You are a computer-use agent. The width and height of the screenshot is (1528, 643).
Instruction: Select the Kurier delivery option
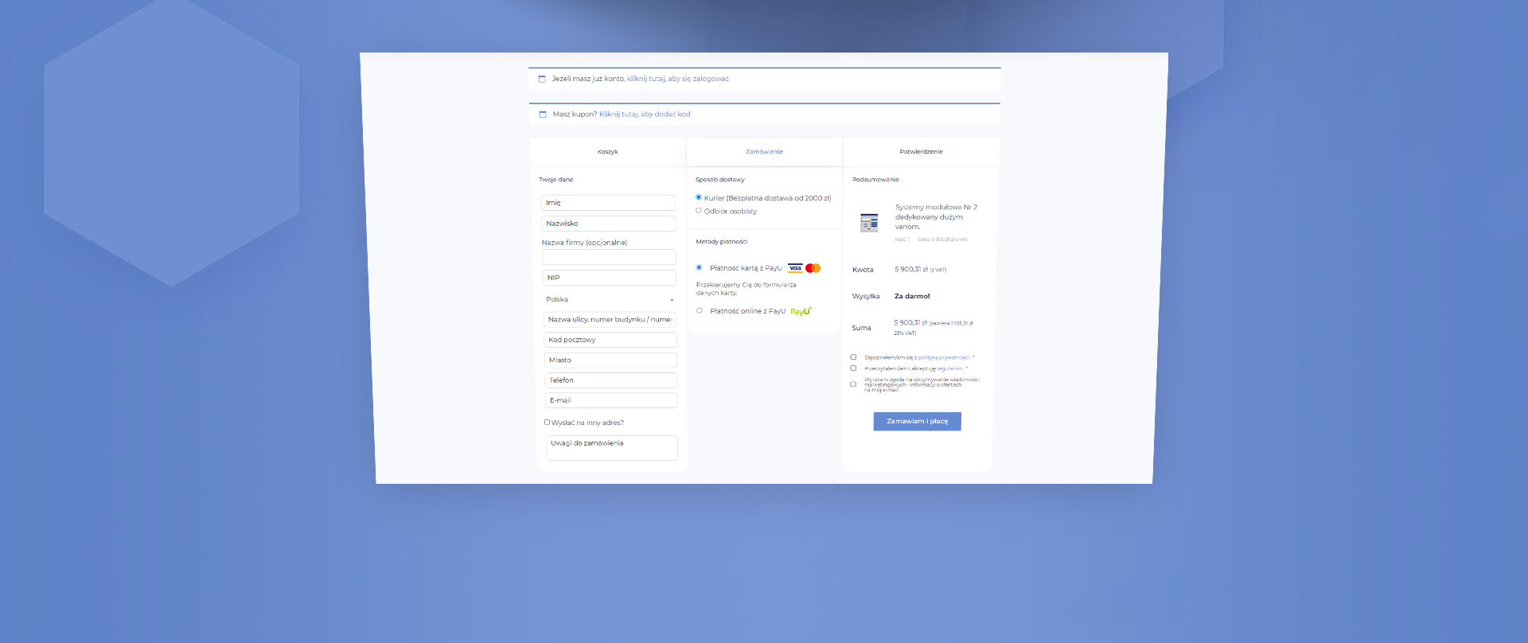(x=699, y=197)
